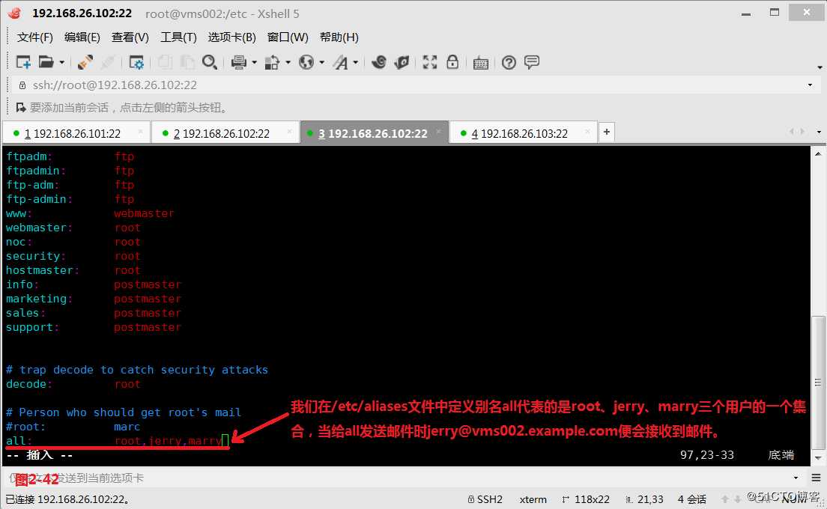
Task: Click the encoding globe icon
Action: click(306, 62)
